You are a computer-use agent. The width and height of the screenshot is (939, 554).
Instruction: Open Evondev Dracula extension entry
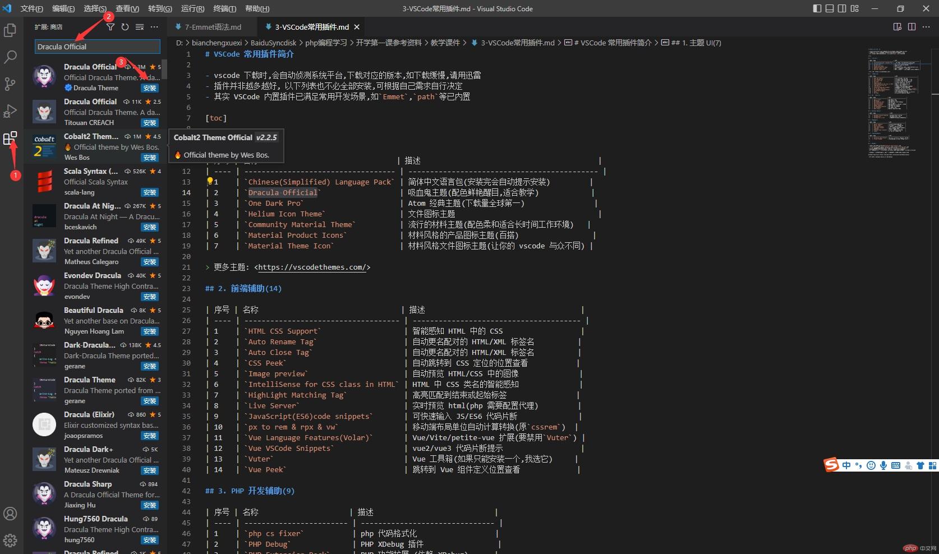tap(95, 285)
